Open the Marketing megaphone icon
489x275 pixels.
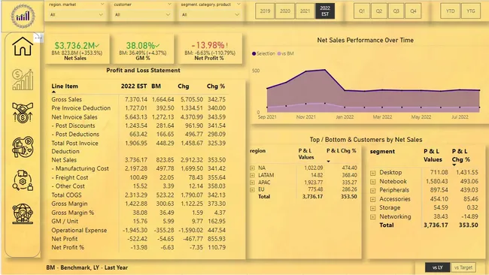tap(23, 147)
